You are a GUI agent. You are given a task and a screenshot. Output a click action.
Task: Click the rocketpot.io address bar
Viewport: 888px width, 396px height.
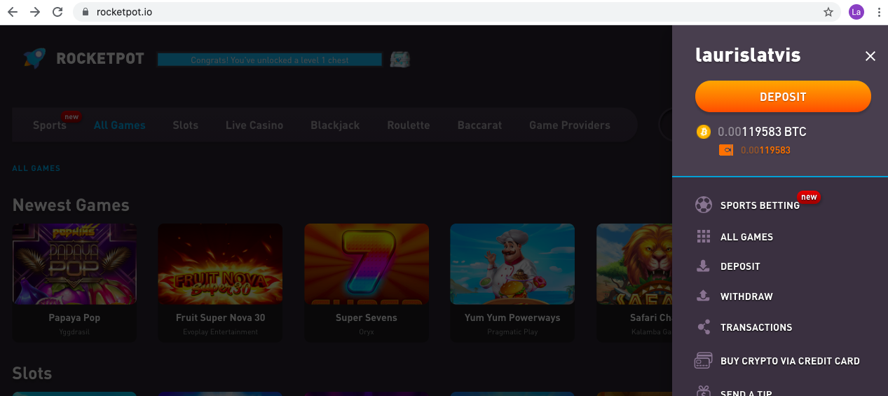point(457,12)
